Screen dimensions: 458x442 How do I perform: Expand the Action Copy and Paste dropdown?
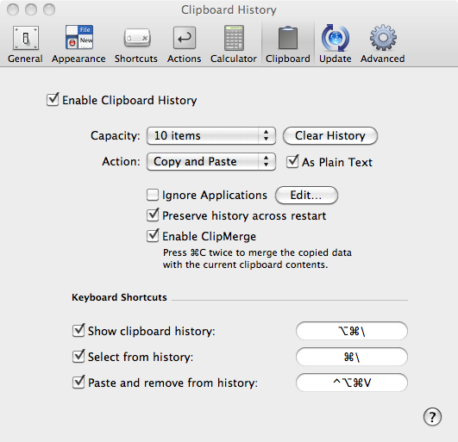tap(211, 161)
